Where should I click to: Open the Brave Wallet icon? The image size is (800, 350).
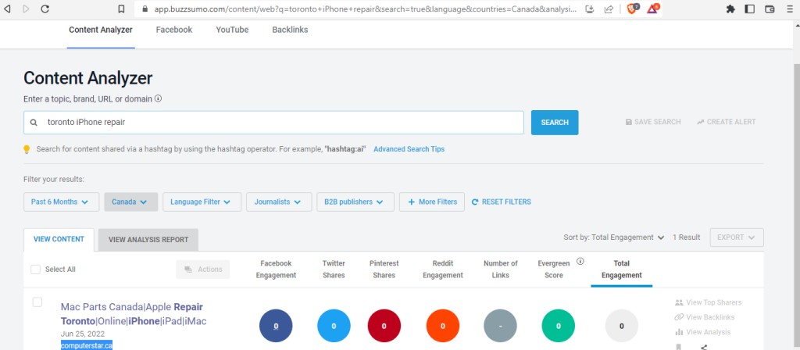click(x=770, y=9)
